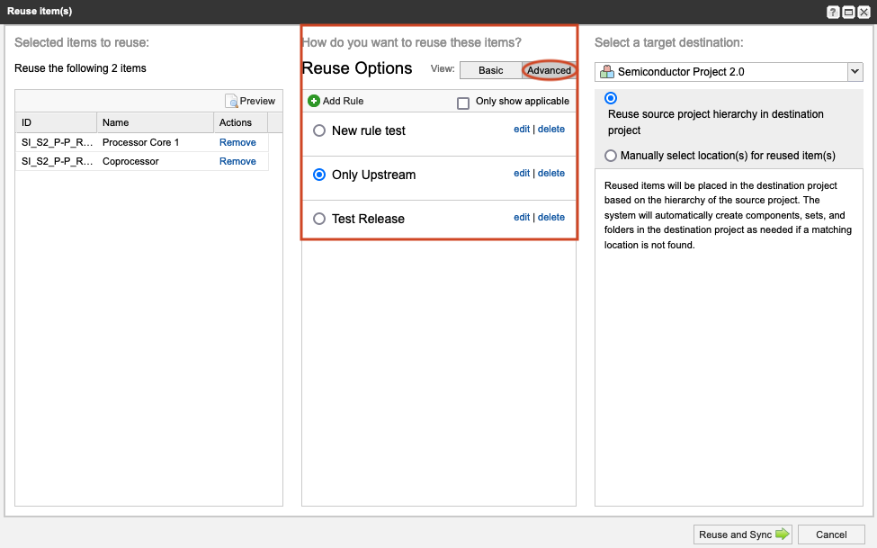
Task: Sort the items table by Name column
Action: coord(154,122)
